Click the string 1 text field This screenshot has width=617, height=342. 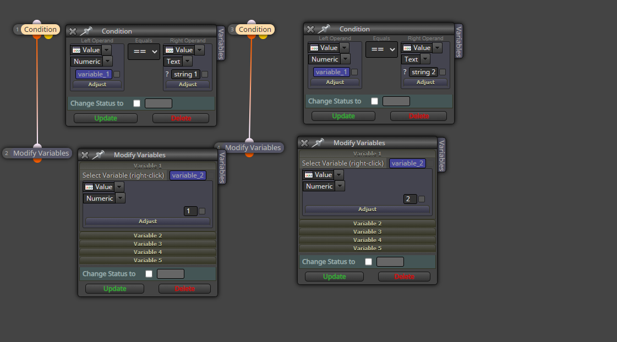pos(185,74)
